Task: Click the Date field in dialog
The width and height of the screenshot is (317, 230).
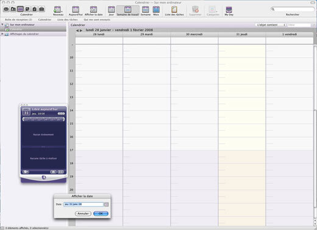Action: click(x=84, y=204)
